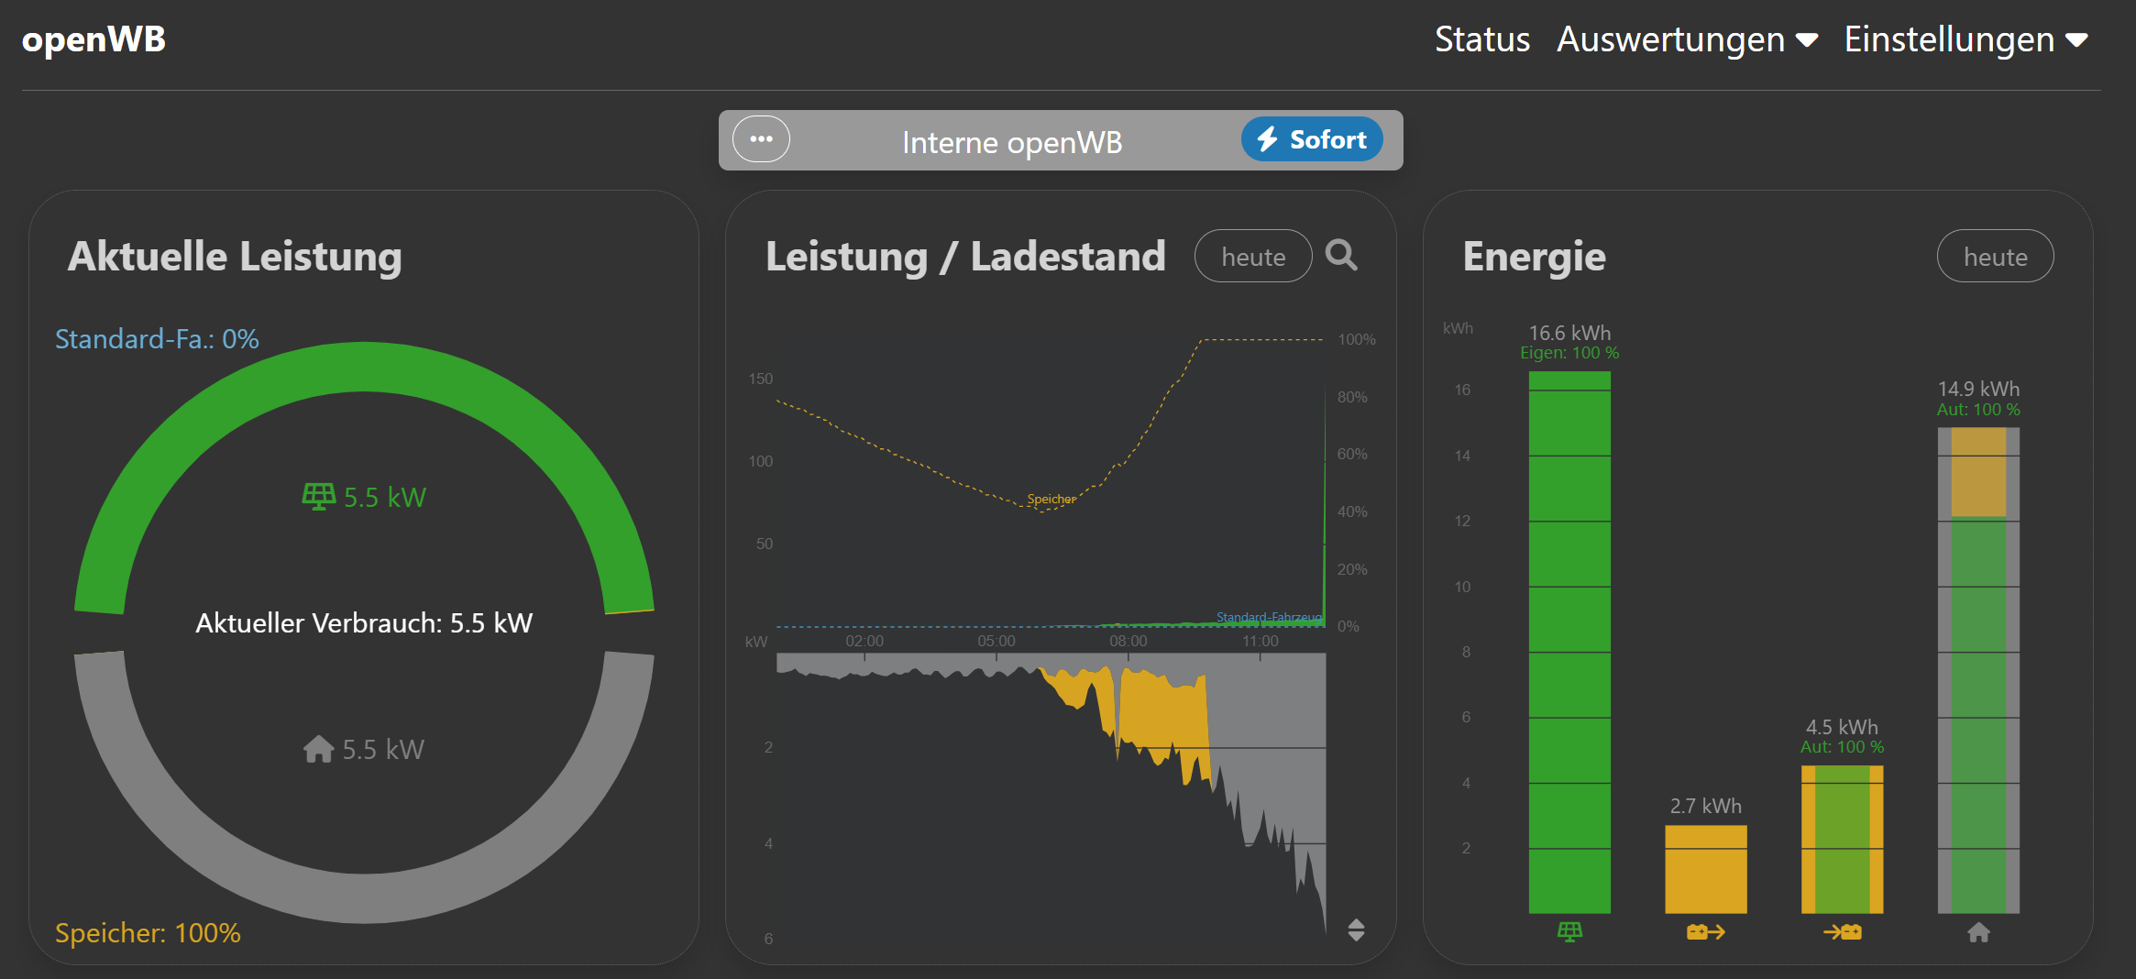Expand the Auswertungen dropdown menu

coord(1687,39)
